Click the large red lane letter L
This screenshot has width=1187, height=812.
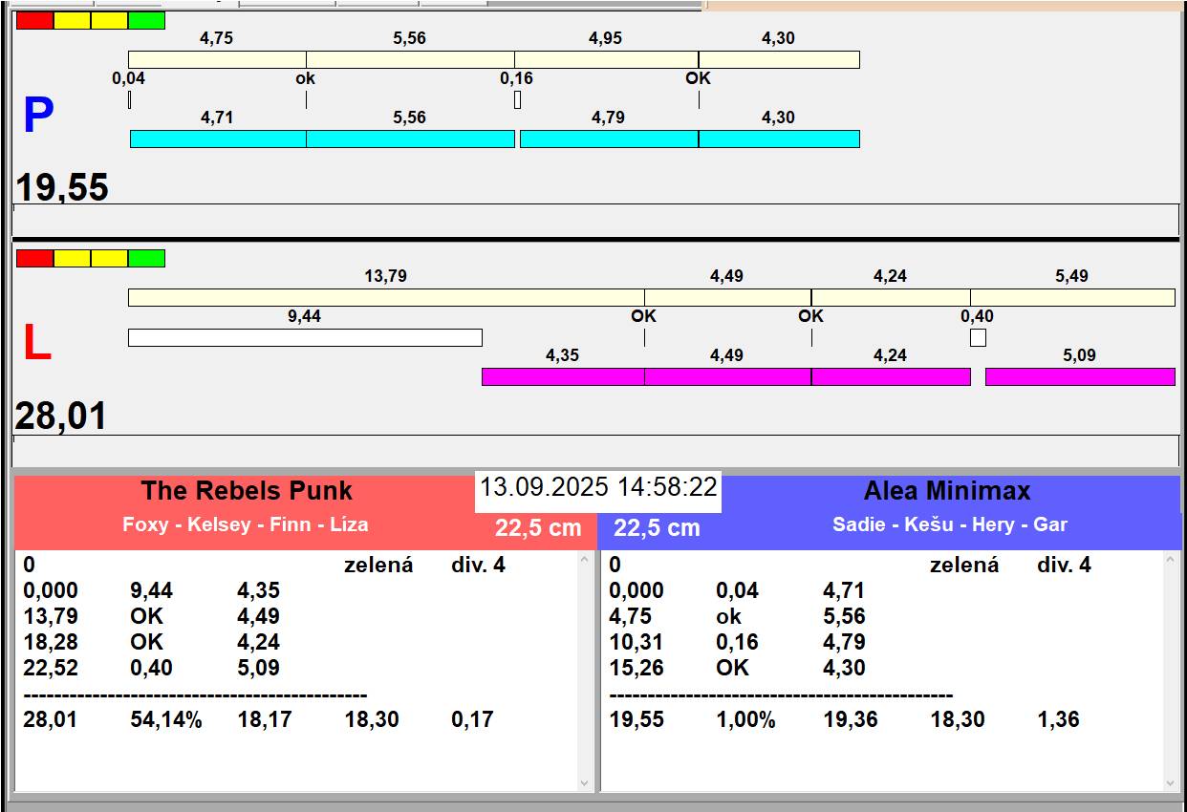(36, 343)
